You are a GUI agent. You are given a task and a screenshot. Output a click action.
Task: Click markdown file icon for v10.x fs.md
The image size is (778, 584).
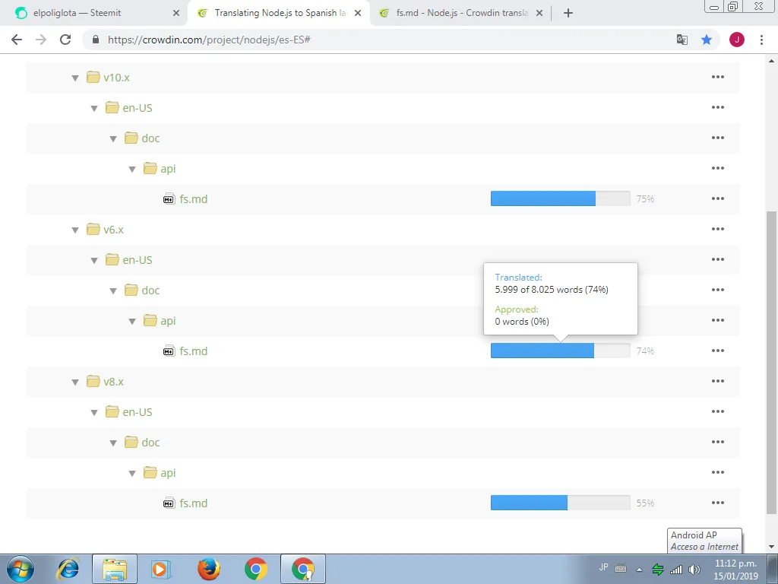pyautogui.click(x=169, y=198)
